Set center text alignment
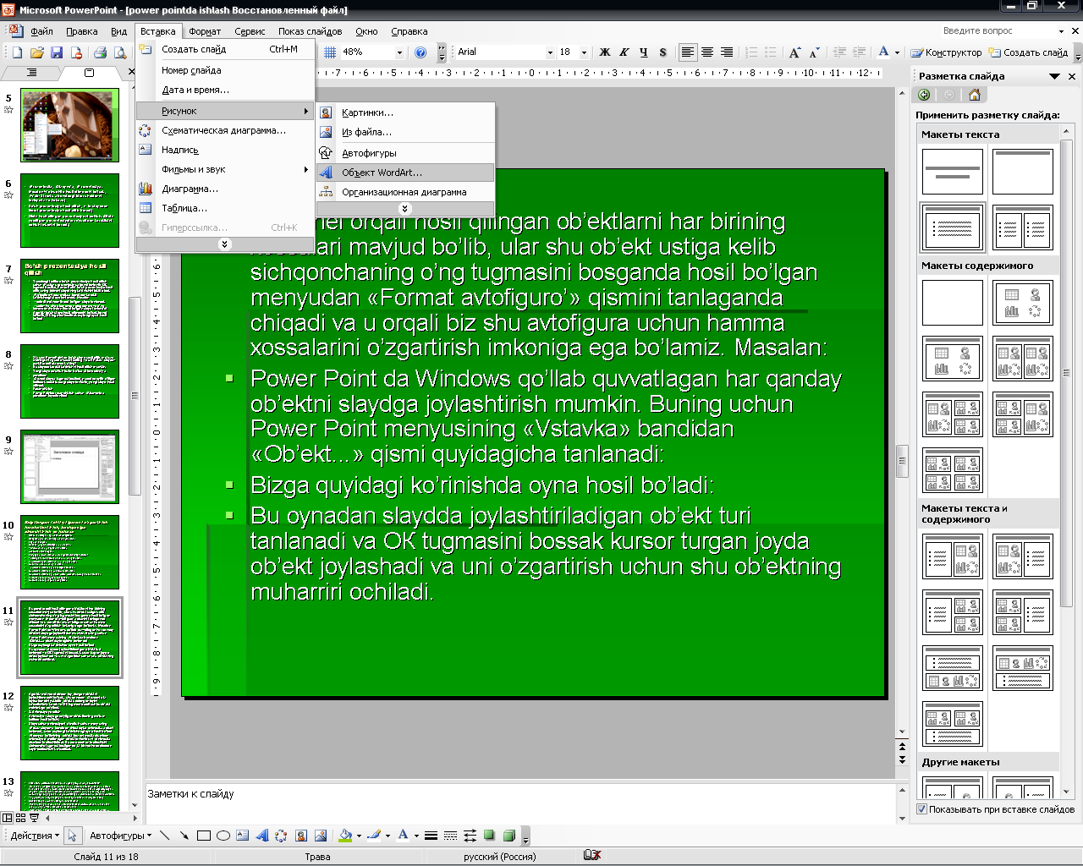This screenshot has height=866, width=1083. tap(707, 52)
